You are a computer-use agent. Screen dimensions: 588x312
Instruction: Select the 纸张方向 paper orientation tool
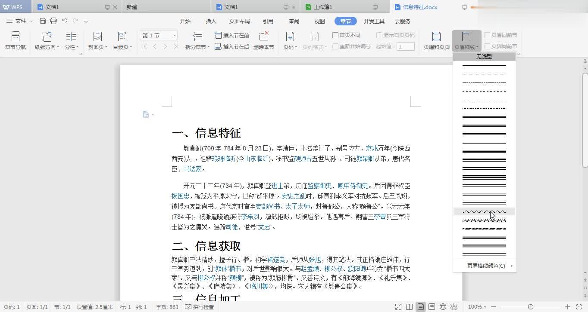[46, 40]
